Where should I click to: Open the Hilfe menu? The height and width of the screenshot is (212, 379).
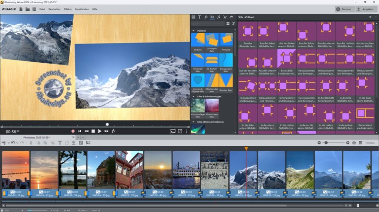95,9
